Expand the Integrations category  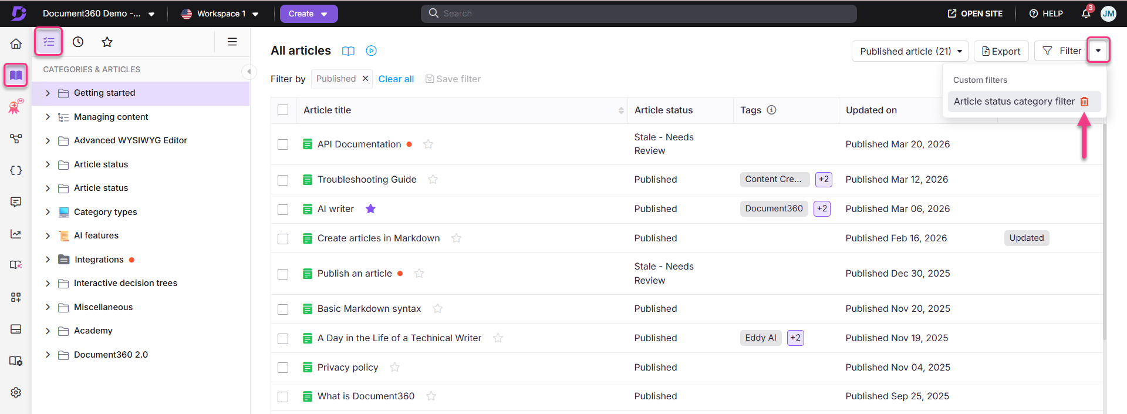pyautogui.click(x=48, y=260)
